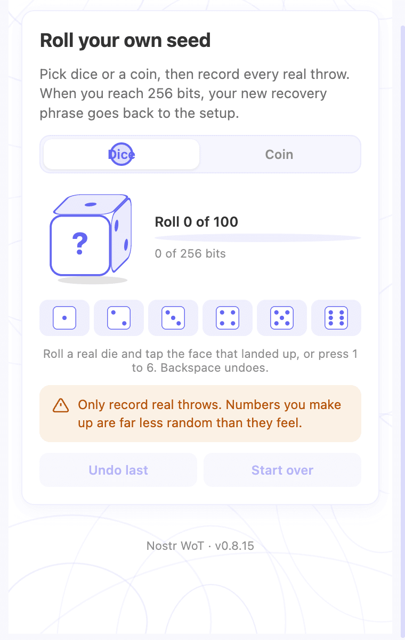Switch to the Coin input mode

tap(279, 154)
